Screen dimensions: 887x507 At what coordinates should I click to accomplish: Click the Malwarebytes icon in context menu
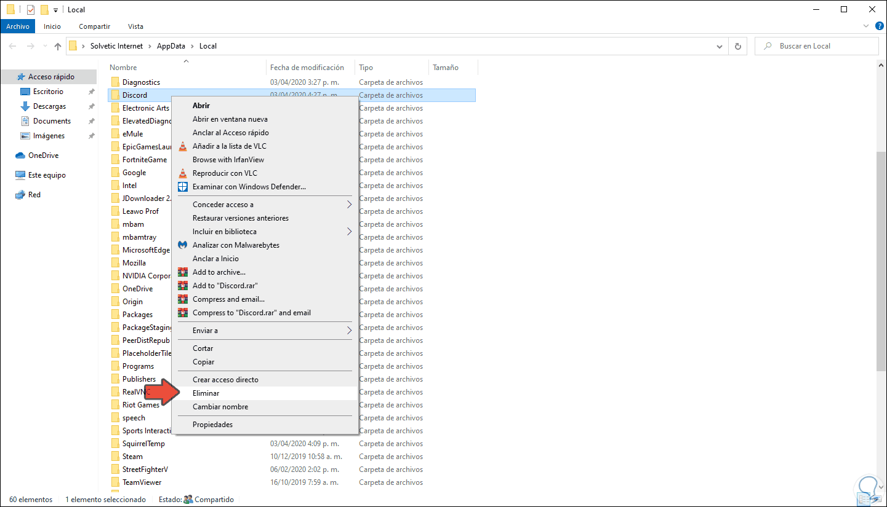(x=182, y=245)
